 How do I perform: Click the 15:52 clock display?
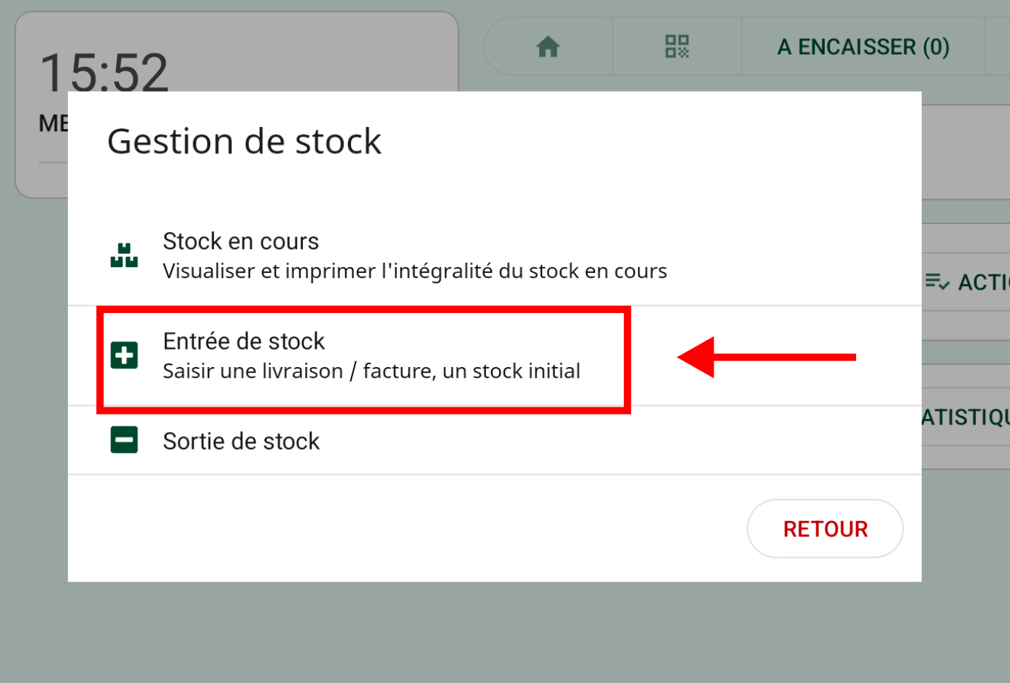click(x=104, y=72)
